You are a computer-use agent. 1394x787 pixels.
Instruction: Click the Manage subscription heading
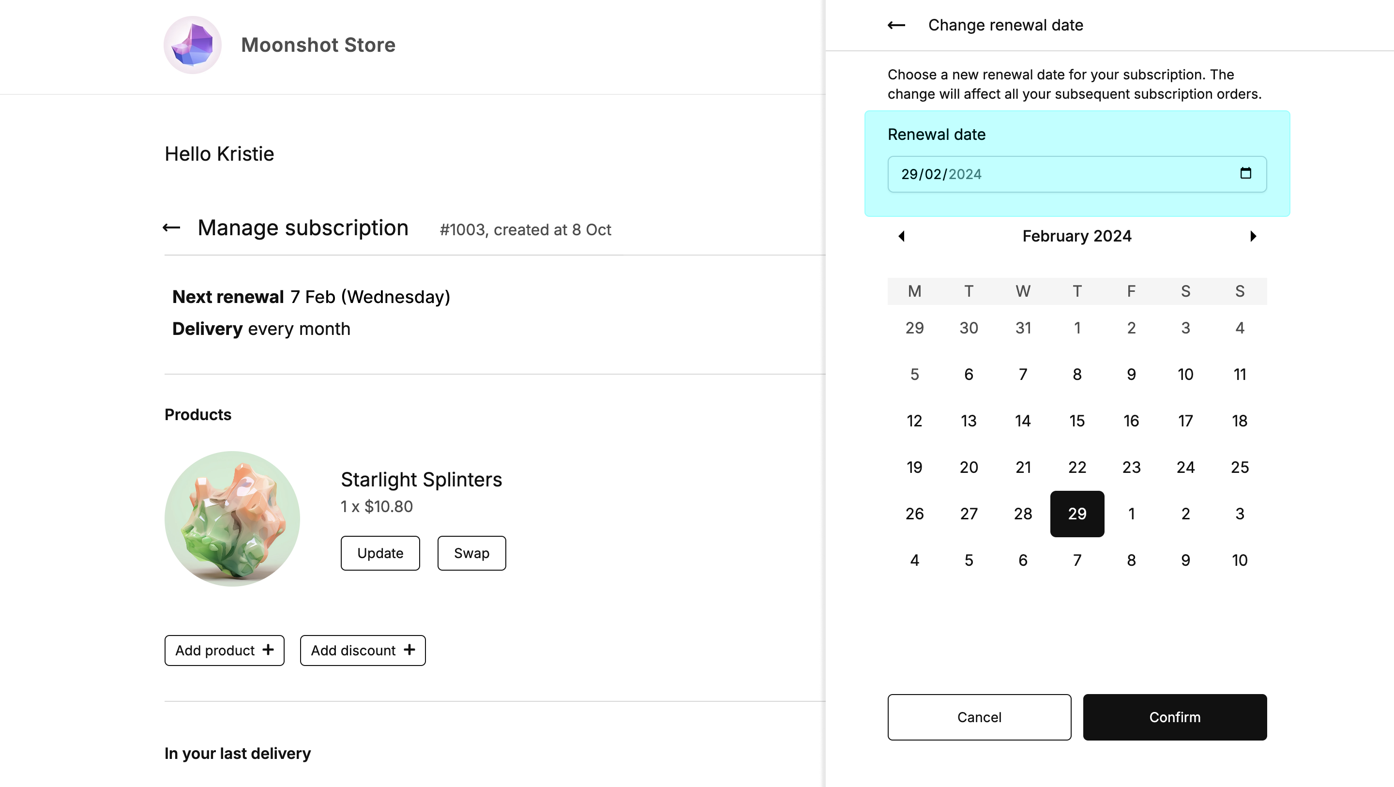tap(303, 228)
